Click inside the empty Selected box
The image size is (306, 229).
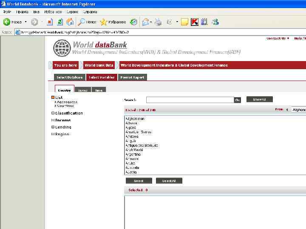[215, 212]
